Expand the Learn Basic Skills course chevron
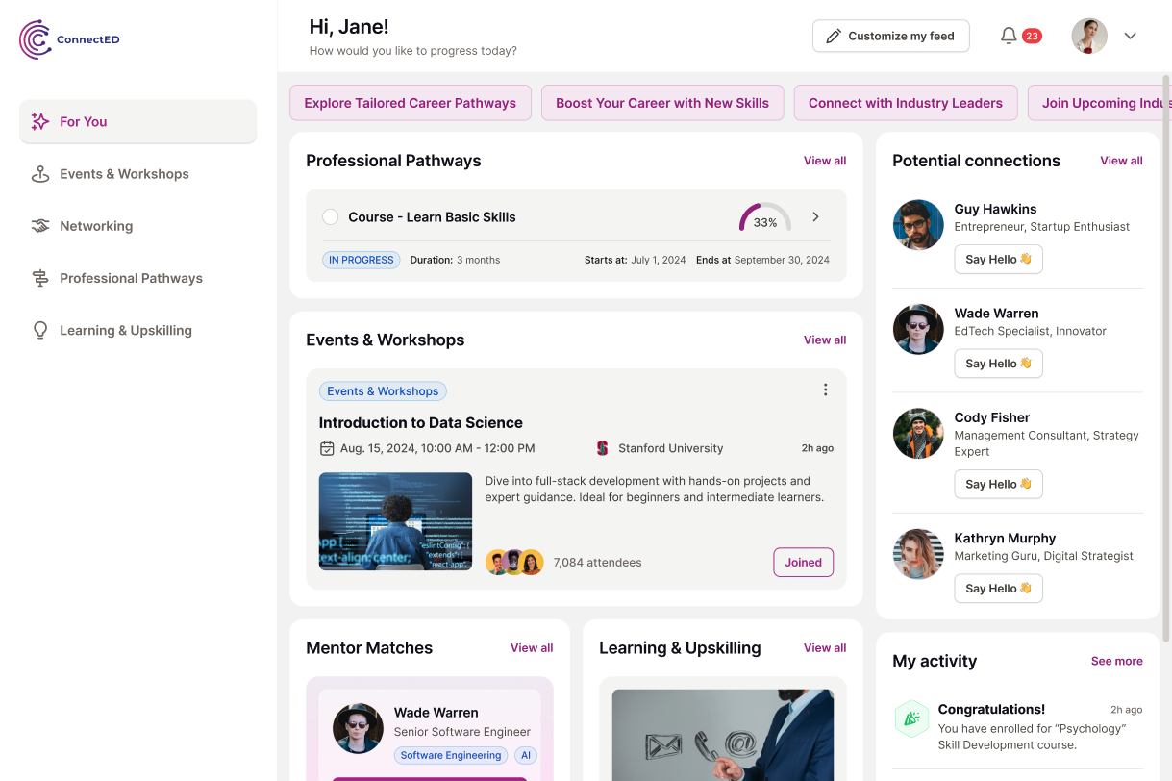The image size is (1172, 781). pyautogui.click(x=816, y=217)
